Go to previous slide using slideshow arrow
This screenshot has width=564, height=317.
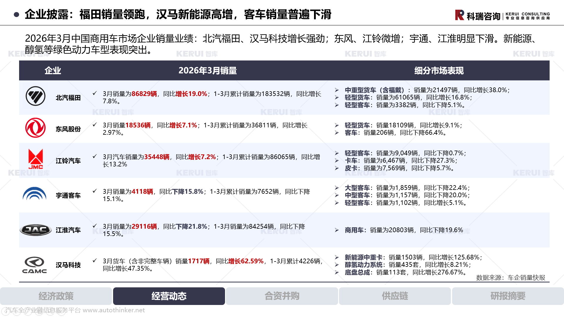(x=6, y=311)
